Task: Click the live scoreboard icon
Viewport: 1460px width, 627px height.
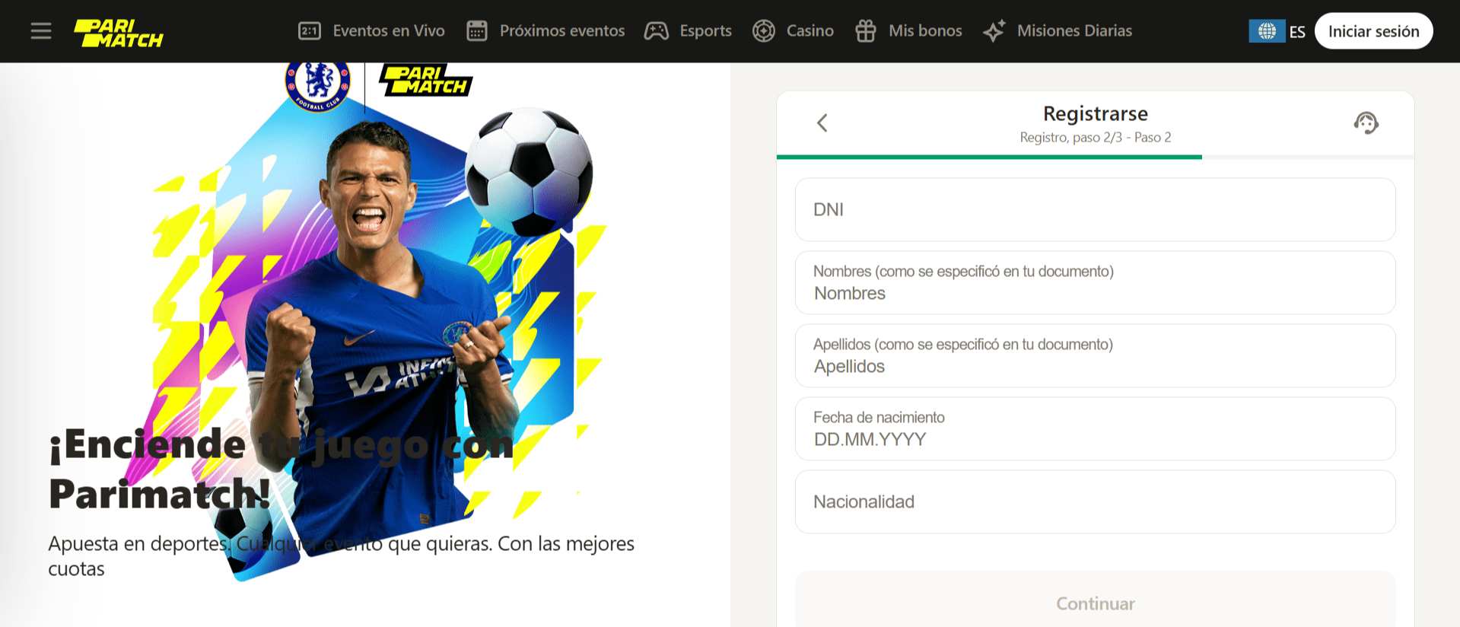Action: pyautogui.click(x=310, y=31)
